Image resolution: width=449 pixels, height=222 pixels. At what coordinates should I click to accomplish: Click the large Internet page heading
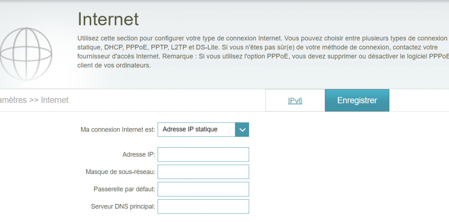pos(108,19)
